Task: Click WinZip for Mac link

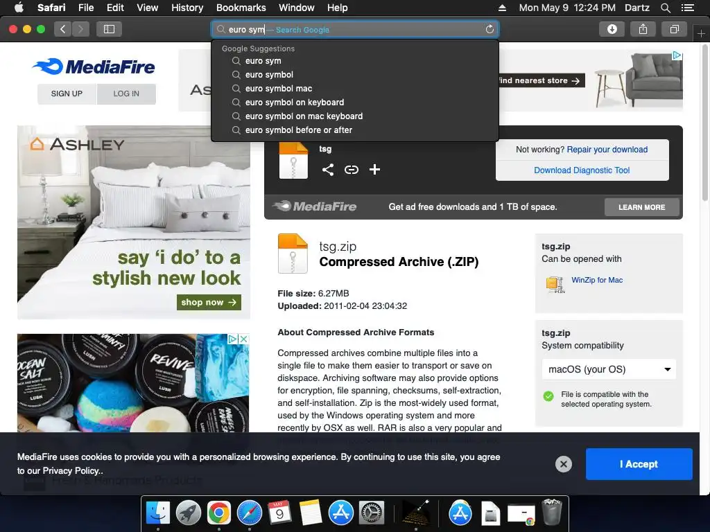Action: click(597, 280)
